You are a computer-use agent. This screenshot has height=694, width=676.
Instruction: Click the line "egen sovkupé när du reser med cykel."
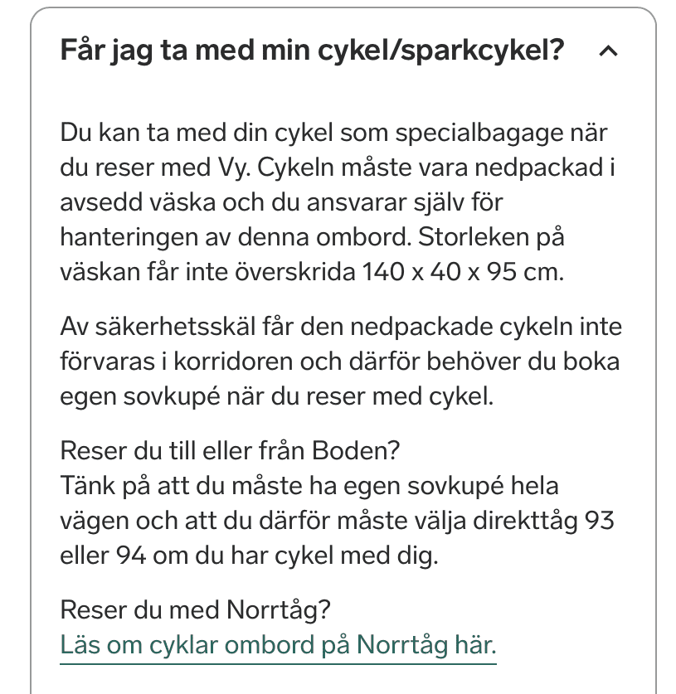(276, 396)
